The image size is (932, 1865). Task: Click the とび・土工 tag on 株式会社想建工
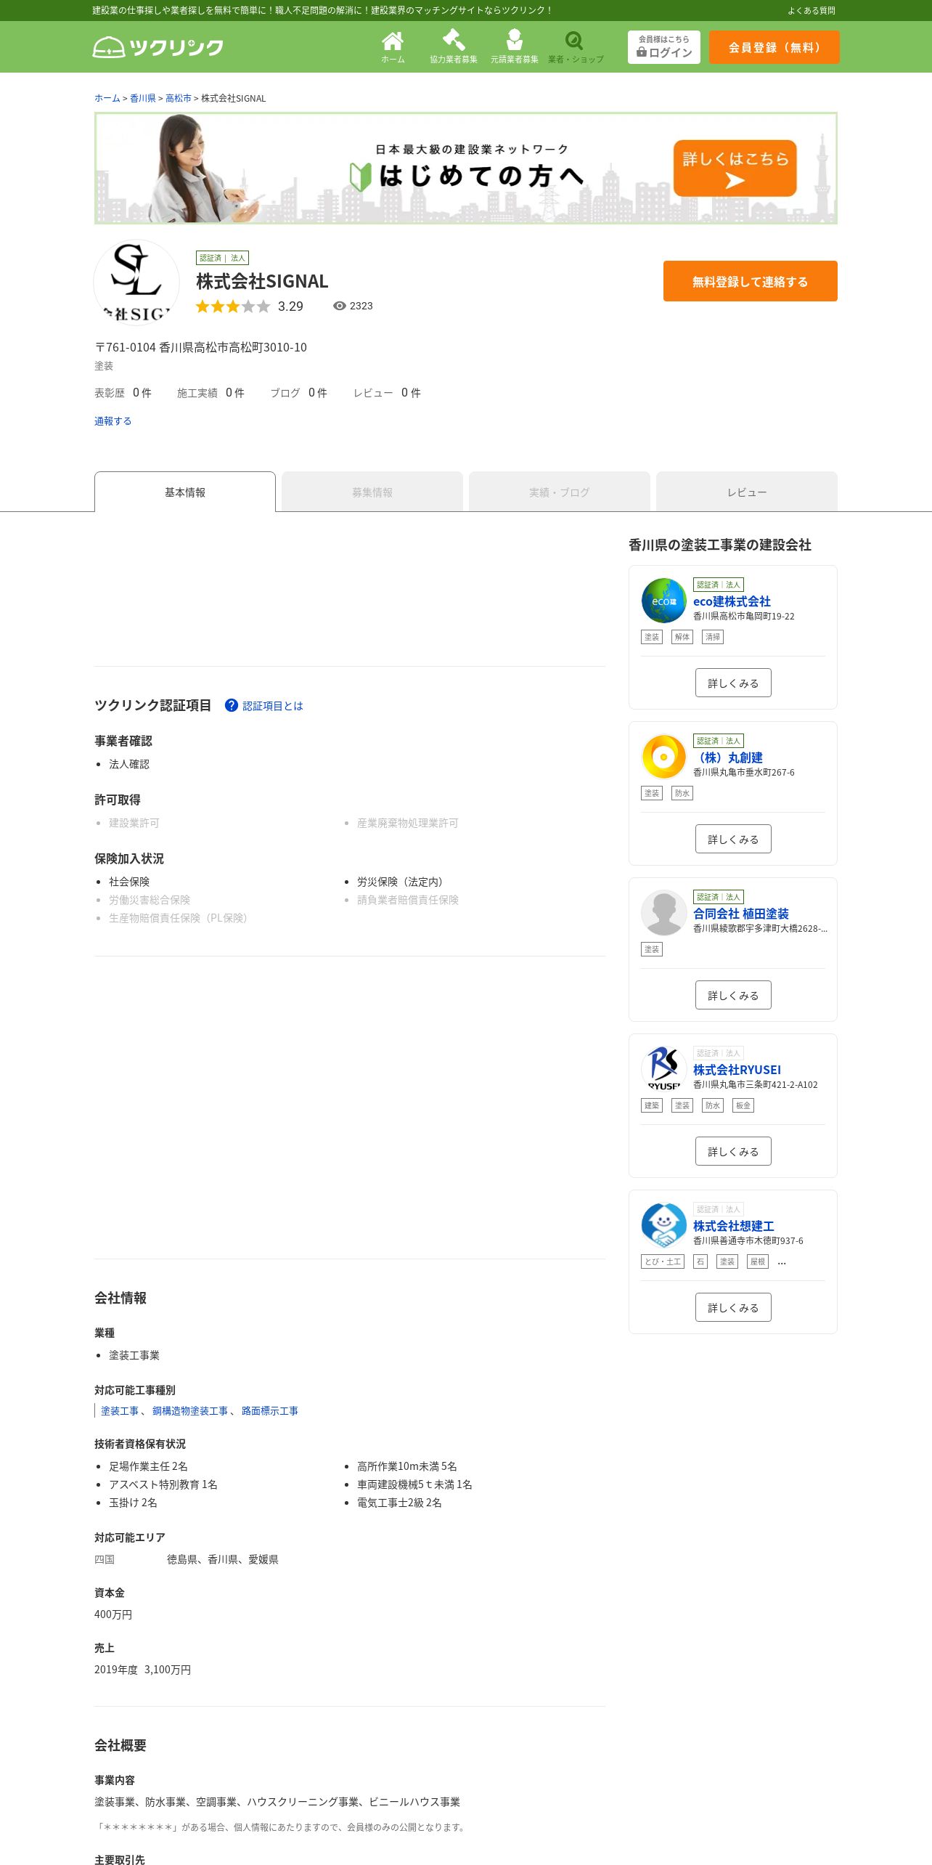[x=663, y=1261]
